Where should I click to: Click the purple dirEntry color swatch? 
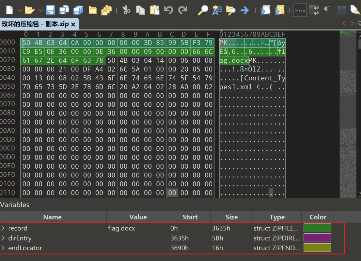[317, 238]
